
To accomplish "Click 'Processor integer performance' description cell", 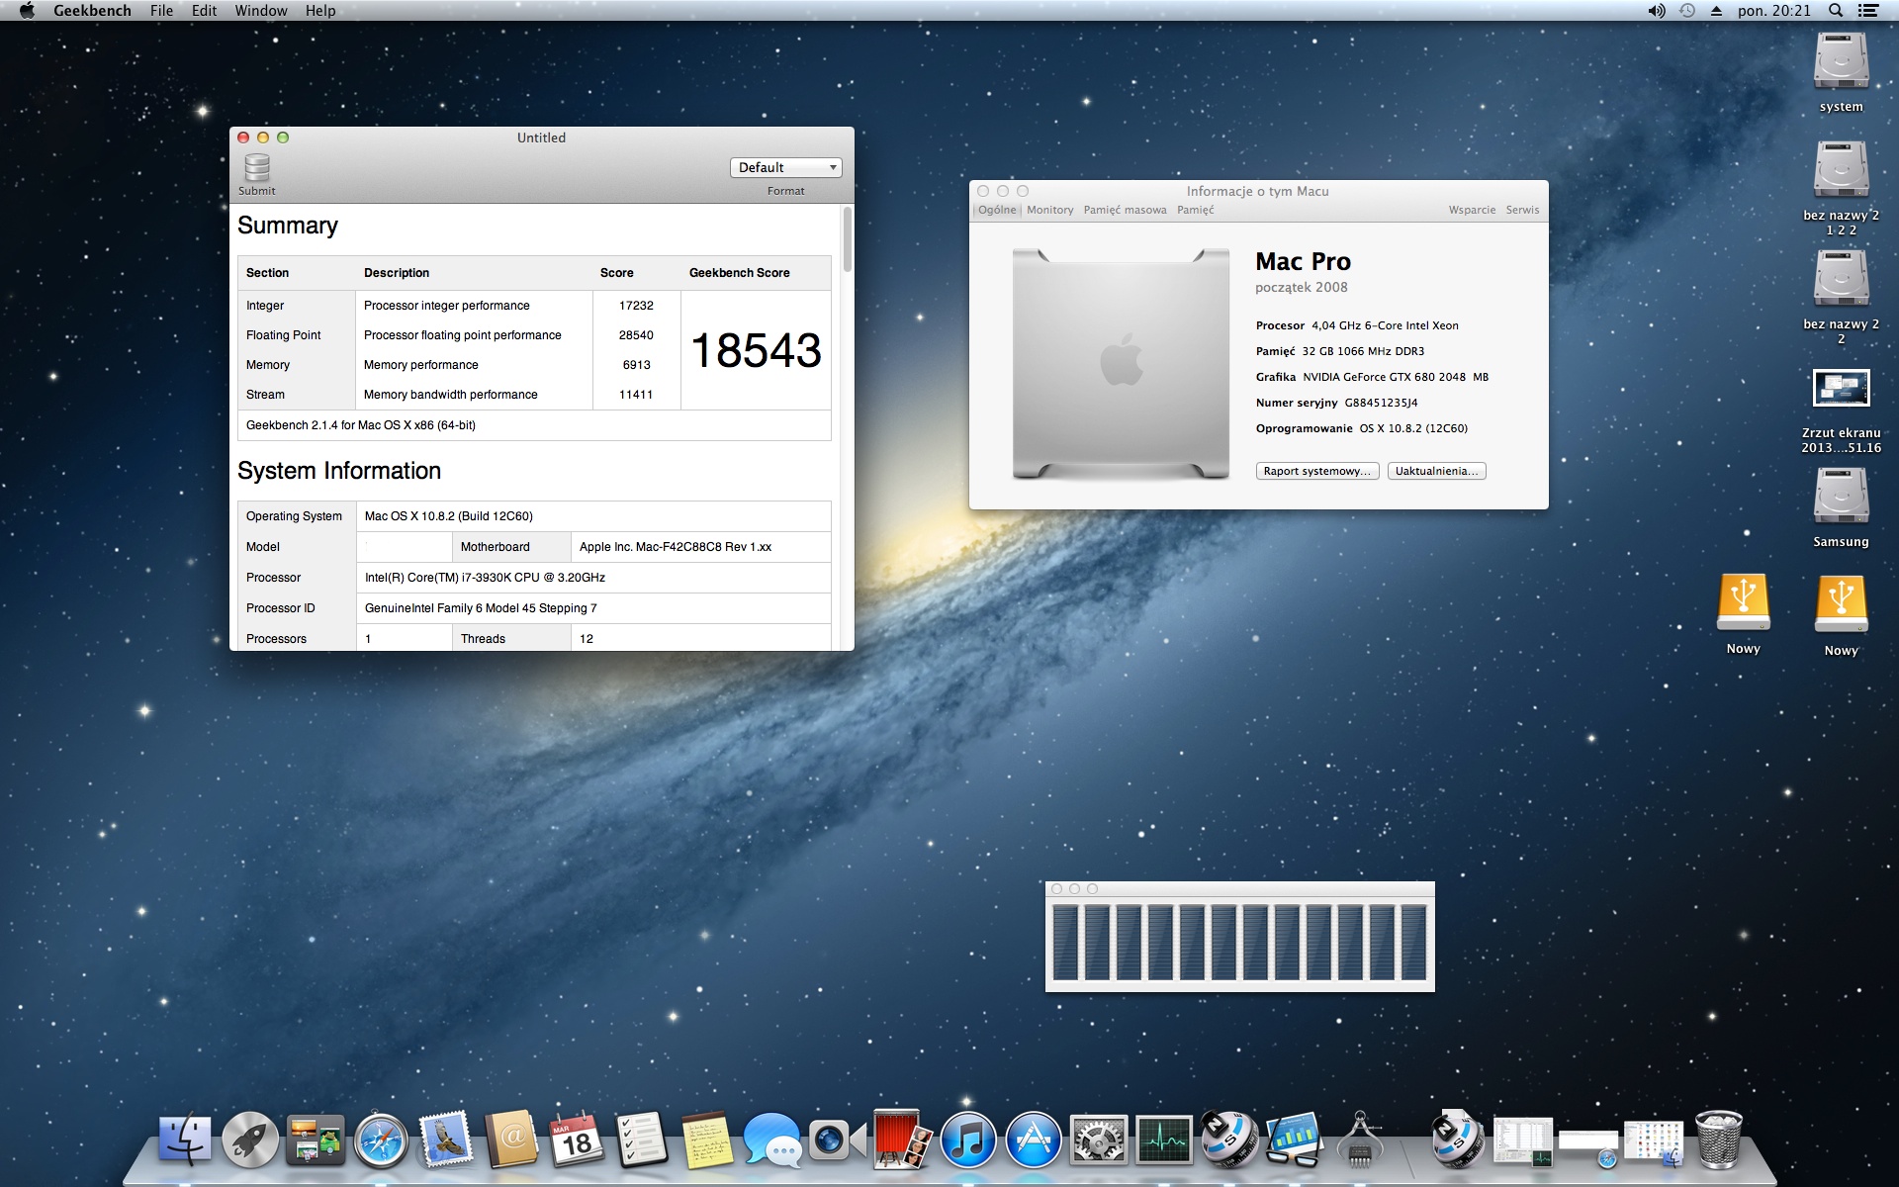I will (x=446, y=306).
